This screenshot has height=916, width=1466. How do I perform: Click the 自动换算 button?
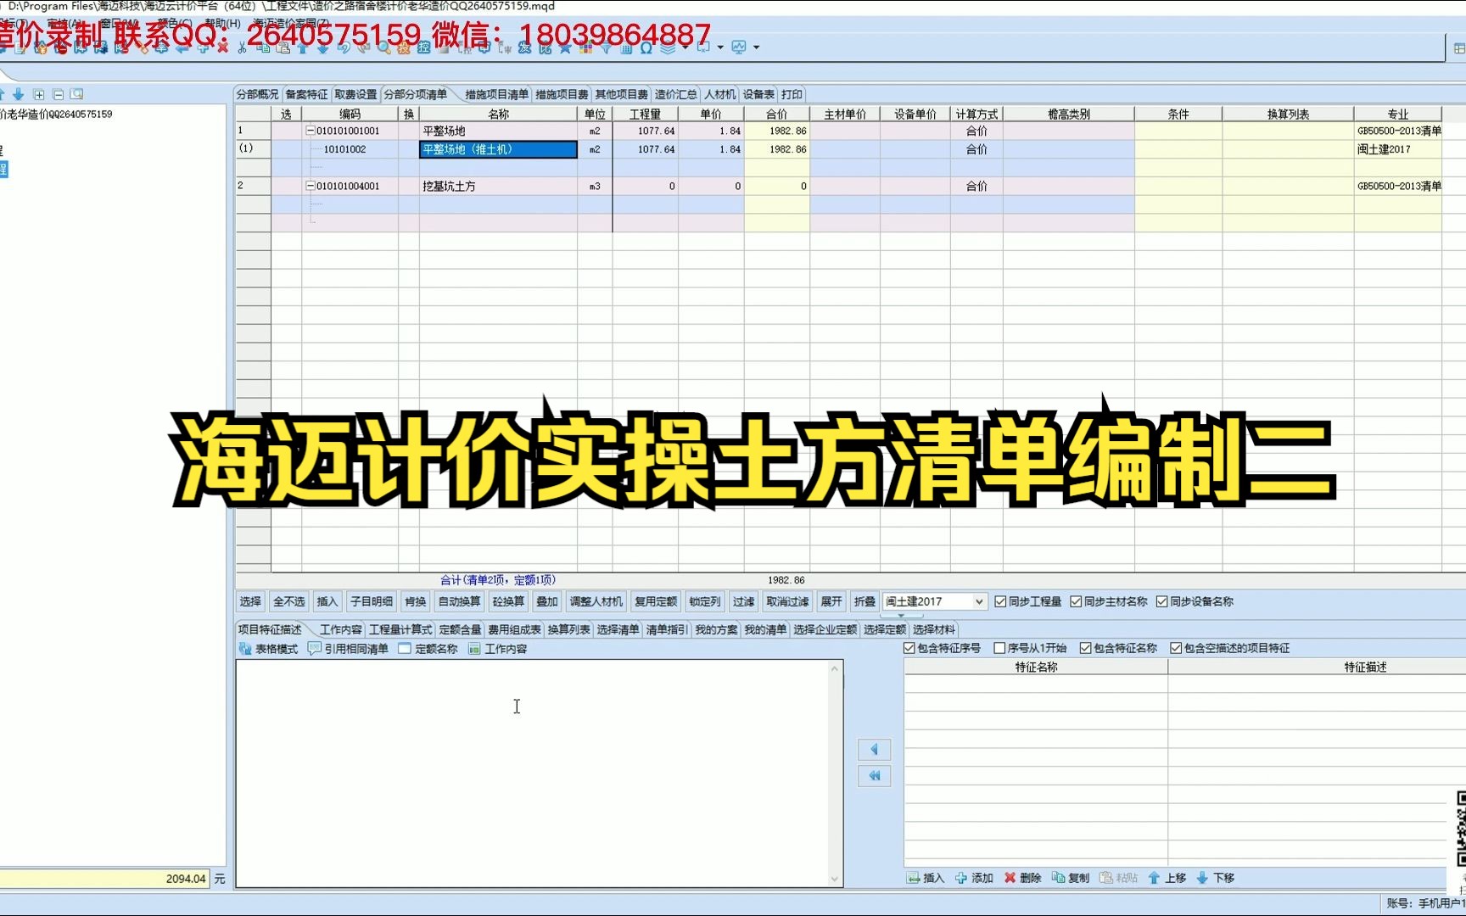[x=459, y=601]
